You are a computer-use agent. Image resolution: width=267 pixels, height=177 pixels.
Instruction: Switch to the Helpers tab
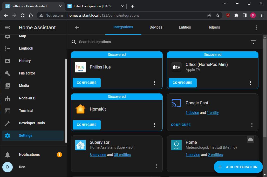(x=214, y=27)
